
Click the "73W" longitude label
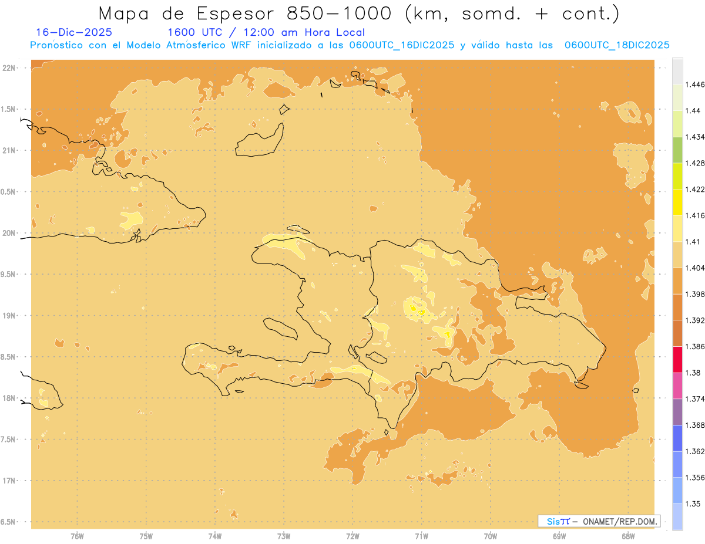[284, 536]
